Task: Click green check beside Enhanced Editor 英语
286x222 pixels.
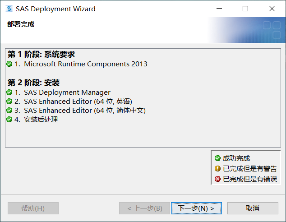Action: click(9, 102)
